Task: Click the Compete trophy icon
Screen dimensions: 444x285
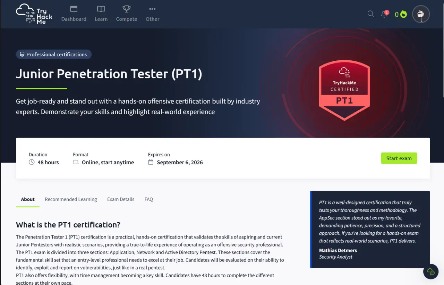Action: pos(127,9)
